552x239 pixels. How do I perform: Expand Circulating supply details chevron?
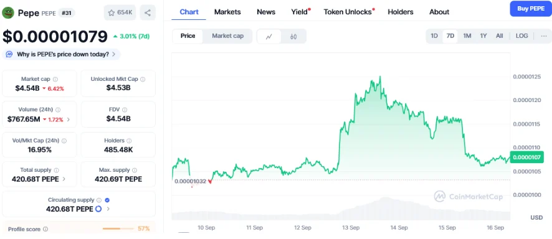click(x=108, y=209)
